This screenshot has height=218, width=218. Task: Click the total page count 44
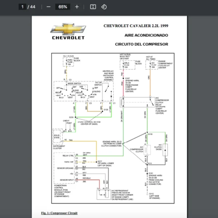[x=33, y=7]
